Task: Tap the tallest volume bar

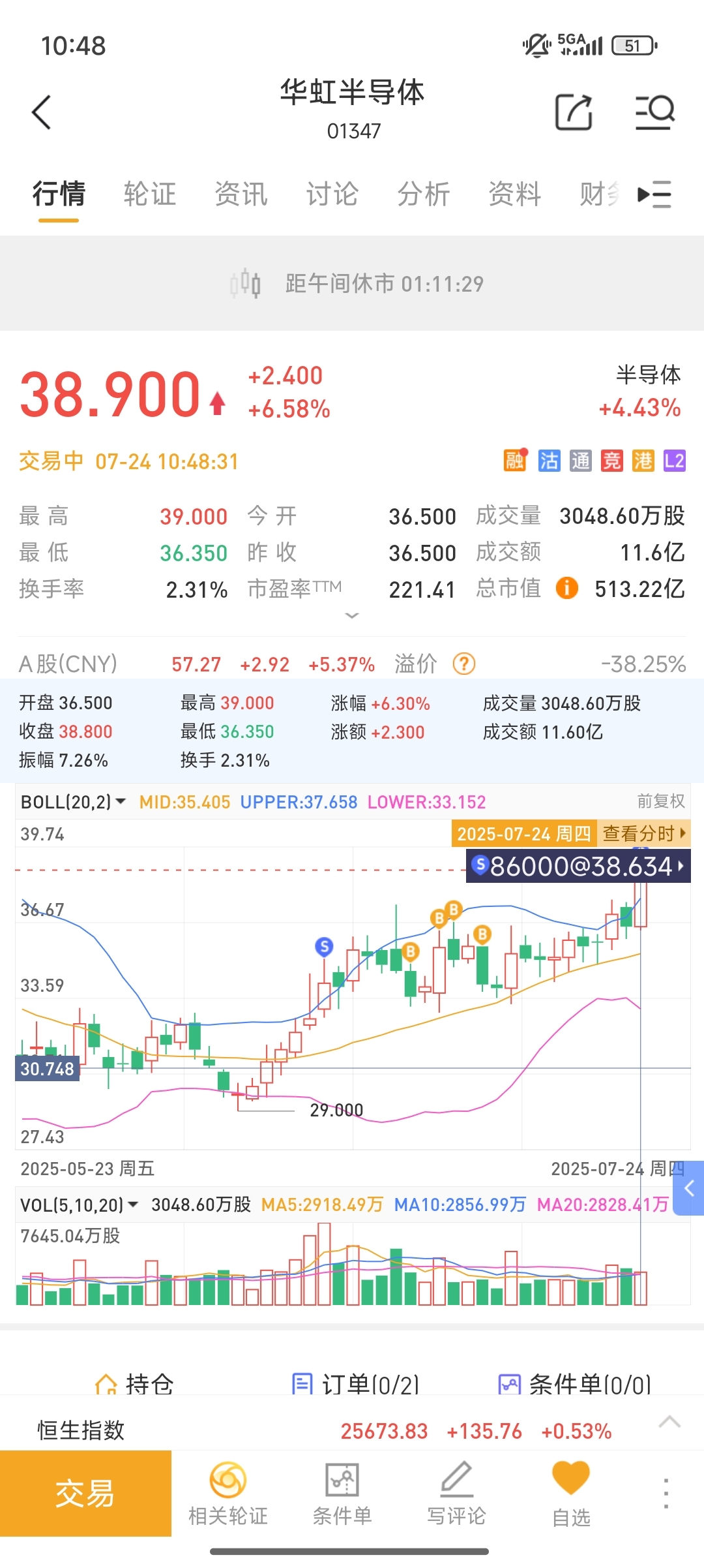Action: click(x=323, y=1264)
